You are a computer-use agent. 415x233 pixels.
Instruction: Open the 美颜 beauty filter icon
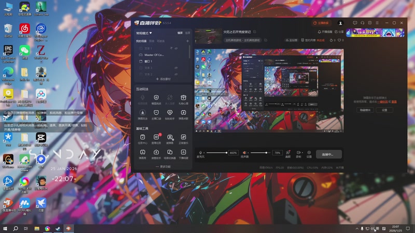288,154
